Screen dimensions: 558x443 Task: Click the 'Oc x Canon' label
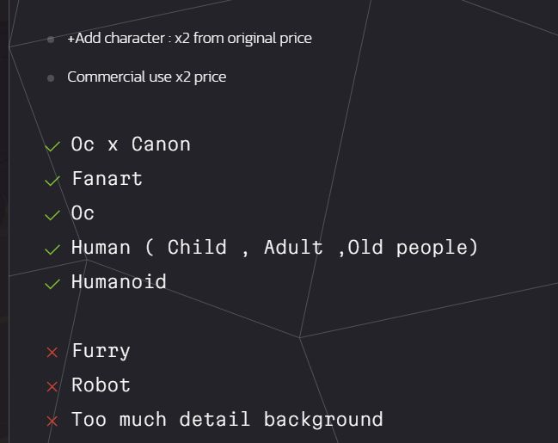click(131, 145)
